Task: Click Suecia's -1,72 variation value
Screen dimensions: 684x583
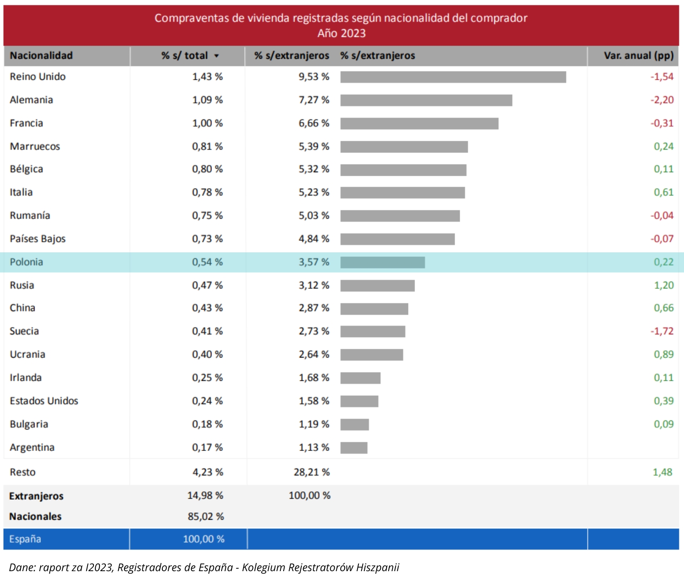Action: pyautogui.click(x=662, y=331)
